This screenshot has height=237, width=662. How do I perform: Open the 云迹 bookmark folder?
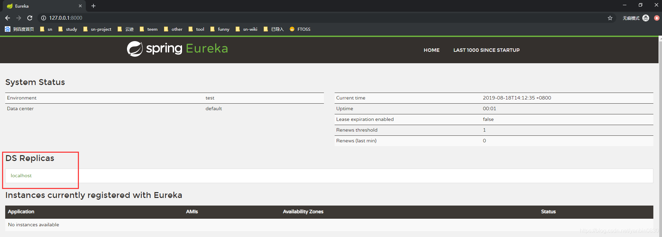pyautogui.click(x=126, y=29)
